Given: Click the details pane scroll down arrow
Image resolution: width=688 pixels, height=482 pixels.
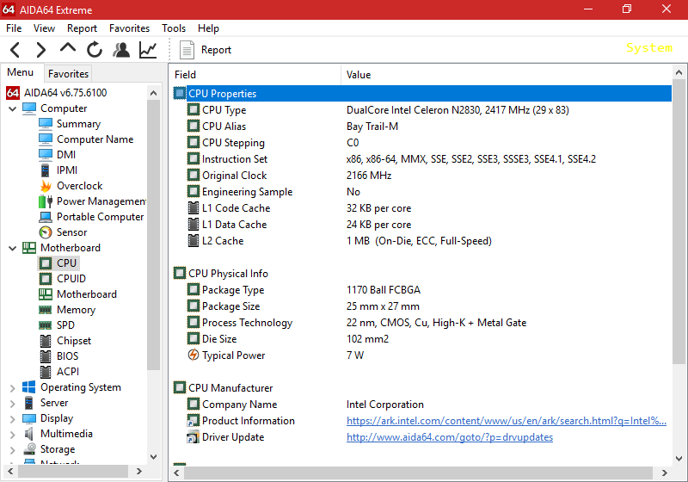Looking at the screenshot, I should [x=679, y=459].
